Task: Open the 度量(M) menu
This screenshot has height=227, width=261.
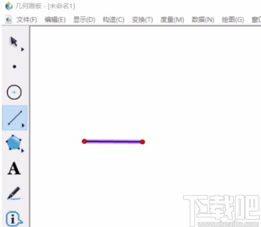Action: [172, 20]
